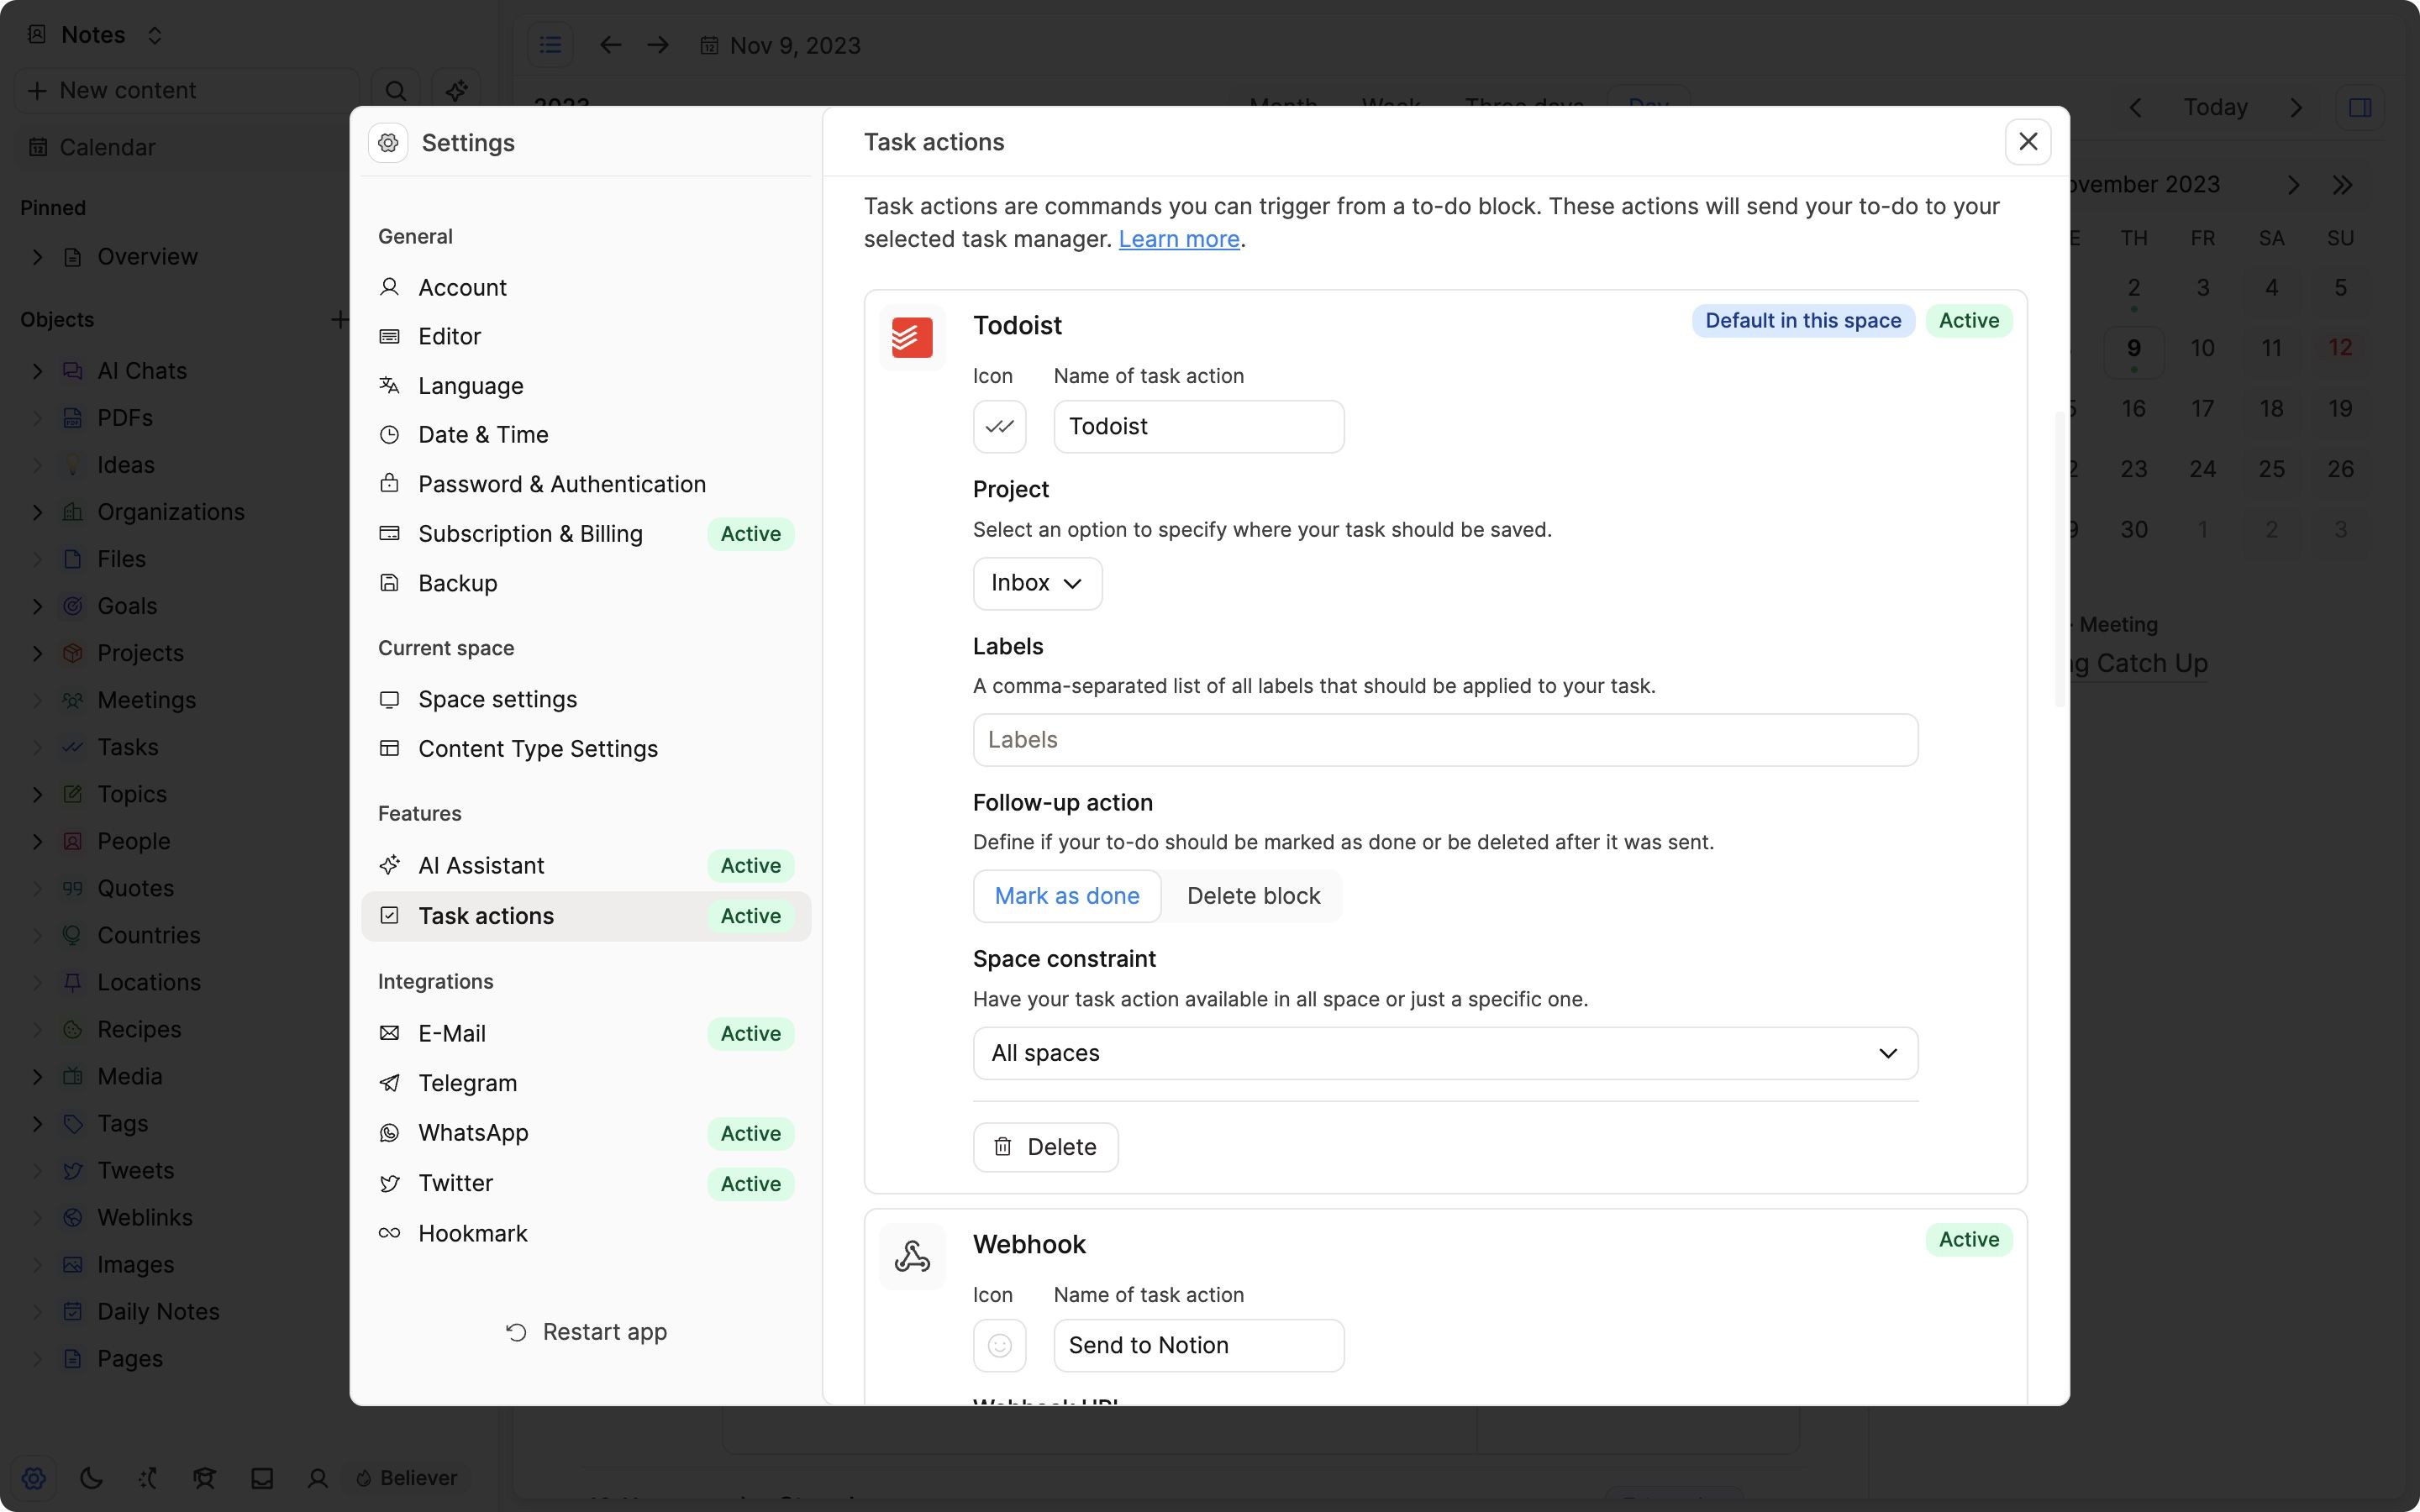Click the Webhook integration icon
2420x1512 pixels.
pyautogui.click(x=911, y=1256)
